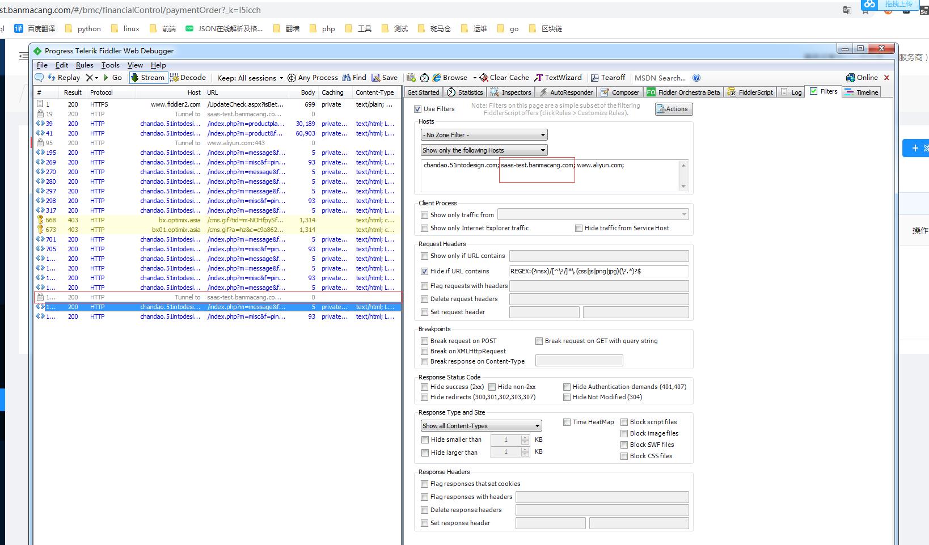Open the Keep: All sessions dropdown
The image size is (929, 545).
(x=250, y=78)
